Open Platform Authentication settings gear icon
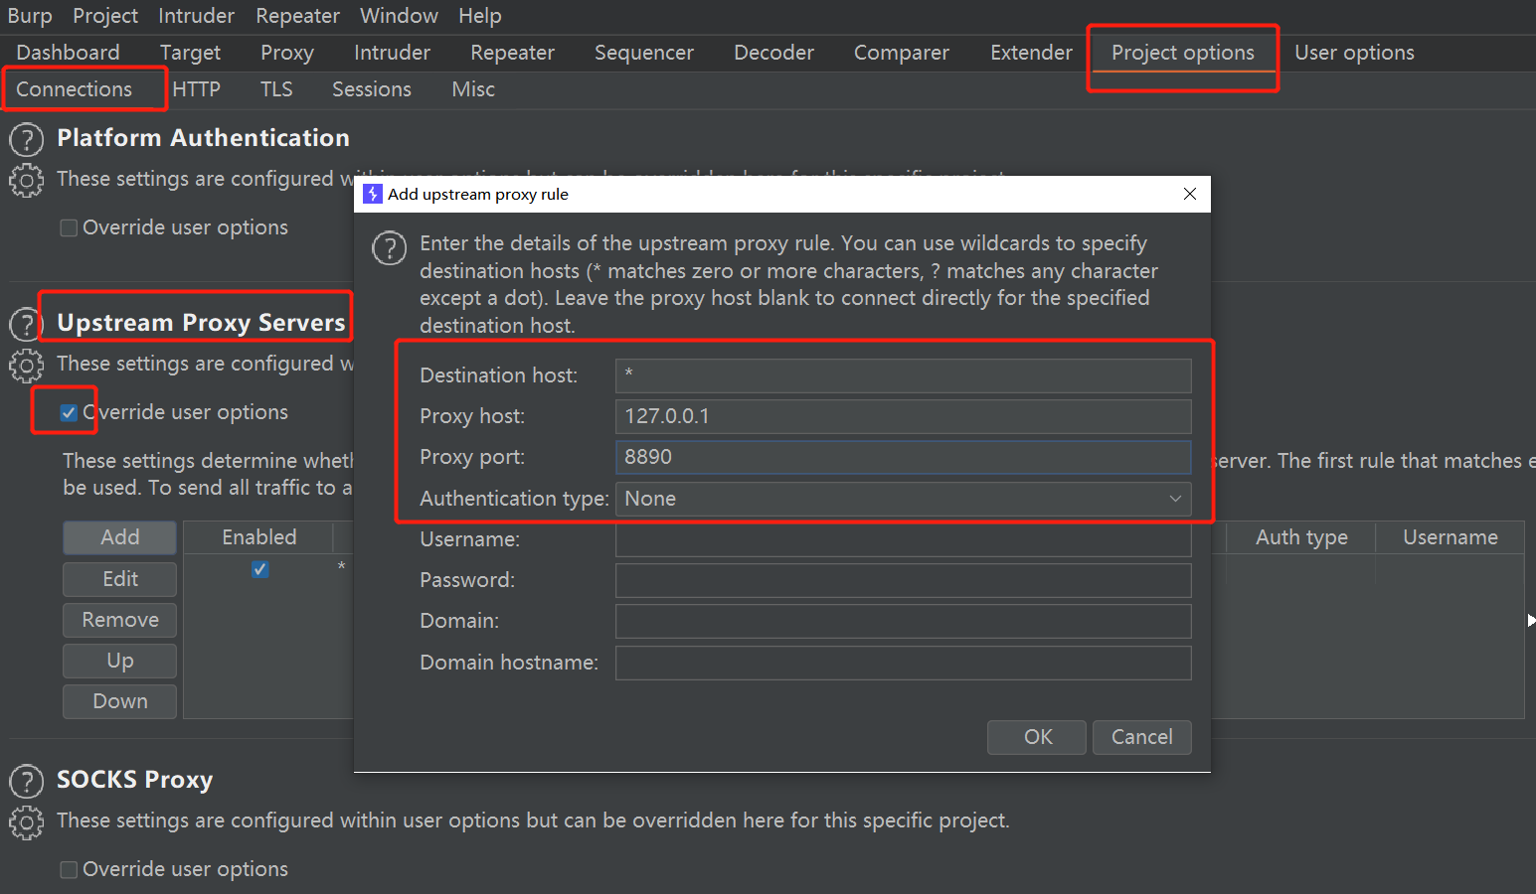This screenshot has width=1536, height=894. 27,181
